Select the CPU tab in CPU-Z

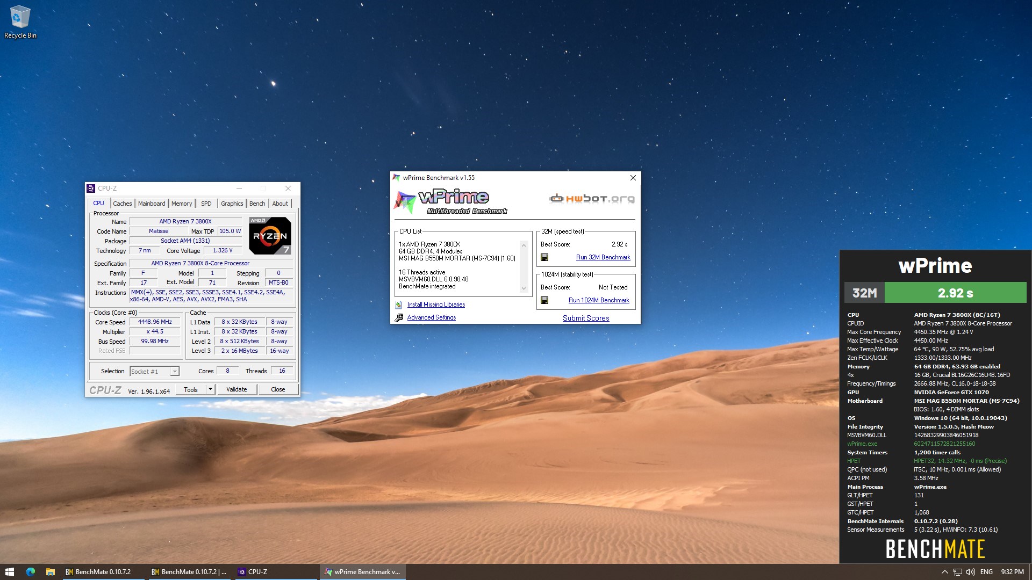pyautogui.click(x=99, y=203)
